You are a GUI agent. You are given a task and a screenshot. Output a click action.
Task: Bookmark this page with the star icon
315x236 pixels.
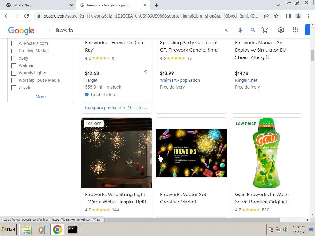click(x=276, y=16)
